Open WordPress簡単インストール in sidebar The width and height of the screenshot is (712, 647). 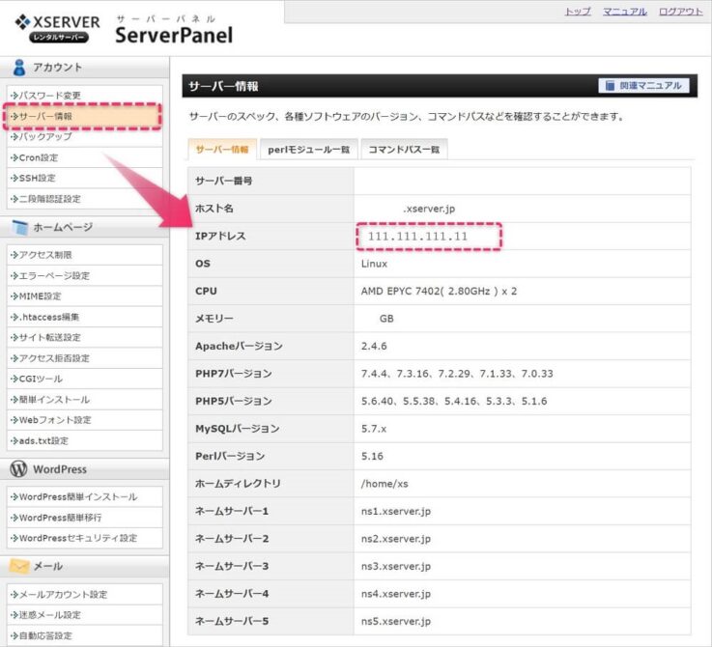tap(84, 496)
